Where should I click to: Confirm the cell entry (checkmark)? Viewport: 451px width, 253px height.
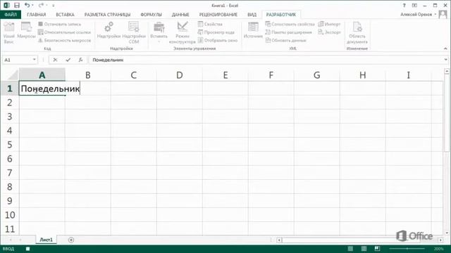point(68,60)
